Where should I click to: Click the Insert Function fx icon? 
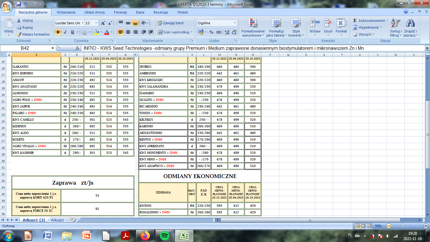click(77, 48)
